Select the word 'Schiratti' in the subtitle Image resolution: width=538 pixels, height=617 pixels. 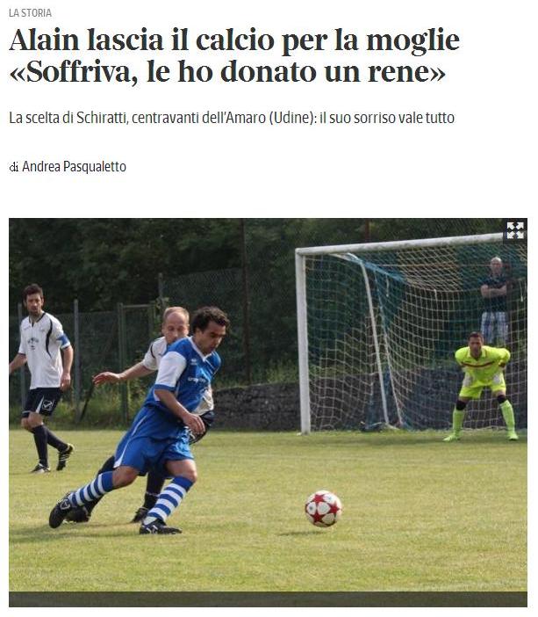pos(102,118)
